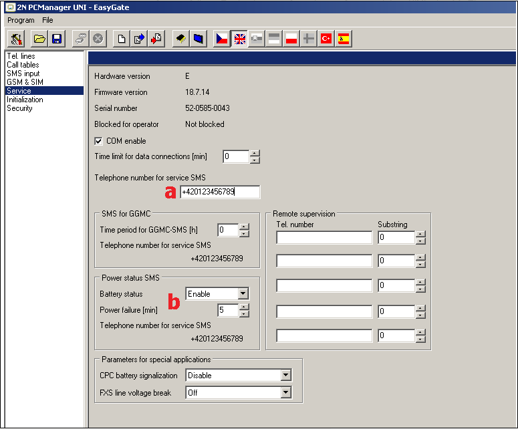Click the time limit data connections field

point(236,156)
